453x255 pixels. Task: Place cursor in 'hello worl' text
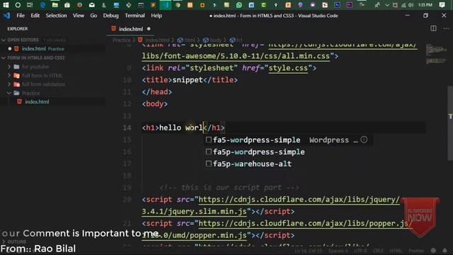click(181, 127)
